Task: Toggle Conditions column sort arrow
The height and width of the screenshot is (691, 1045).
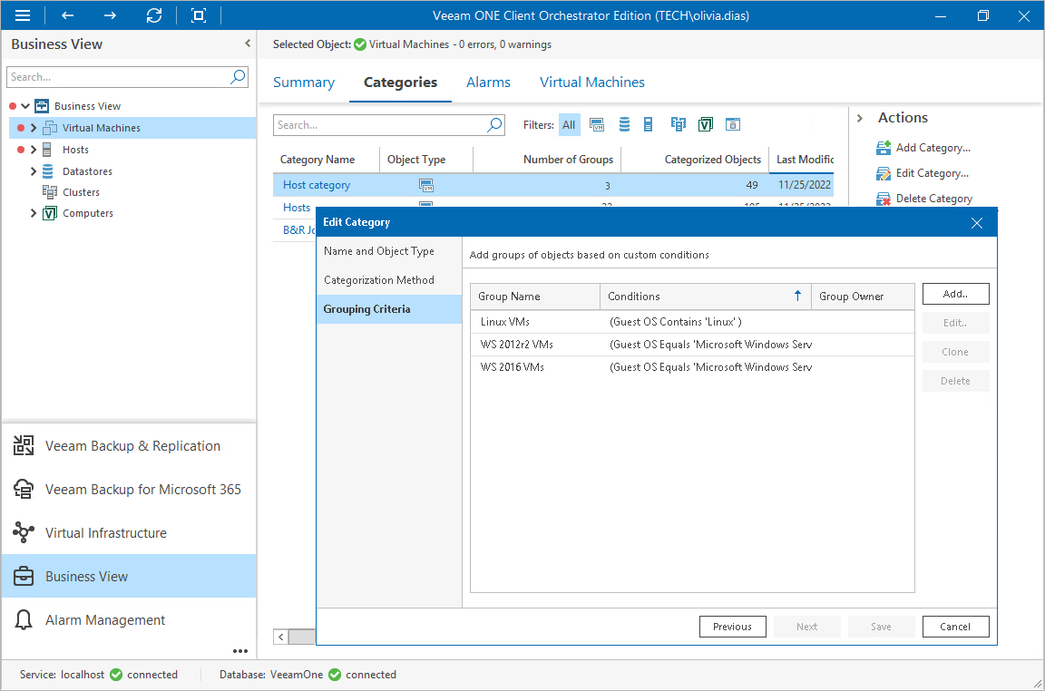Action: click(797, 296)
